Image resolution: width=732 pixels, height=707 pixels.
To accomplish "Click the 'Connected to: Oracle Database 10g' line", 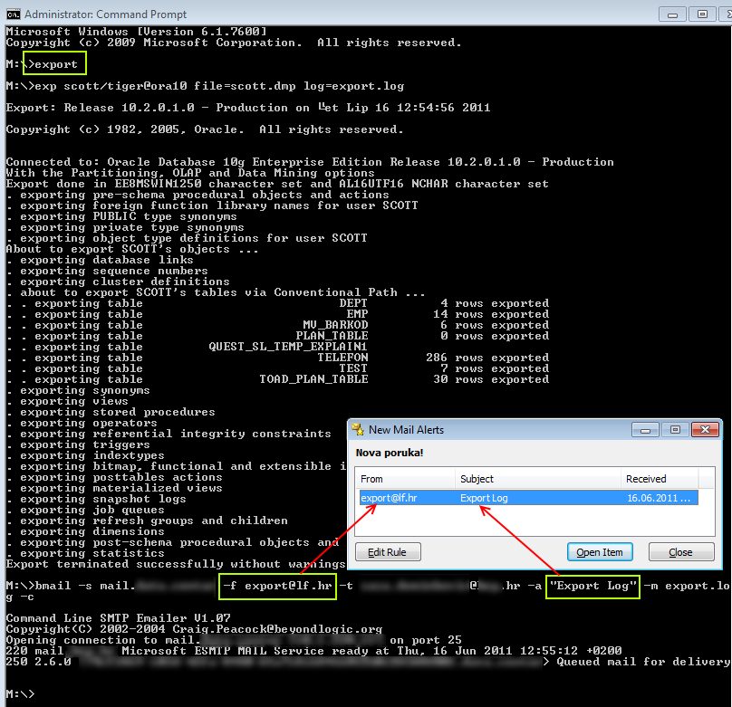I will [310, 162].
